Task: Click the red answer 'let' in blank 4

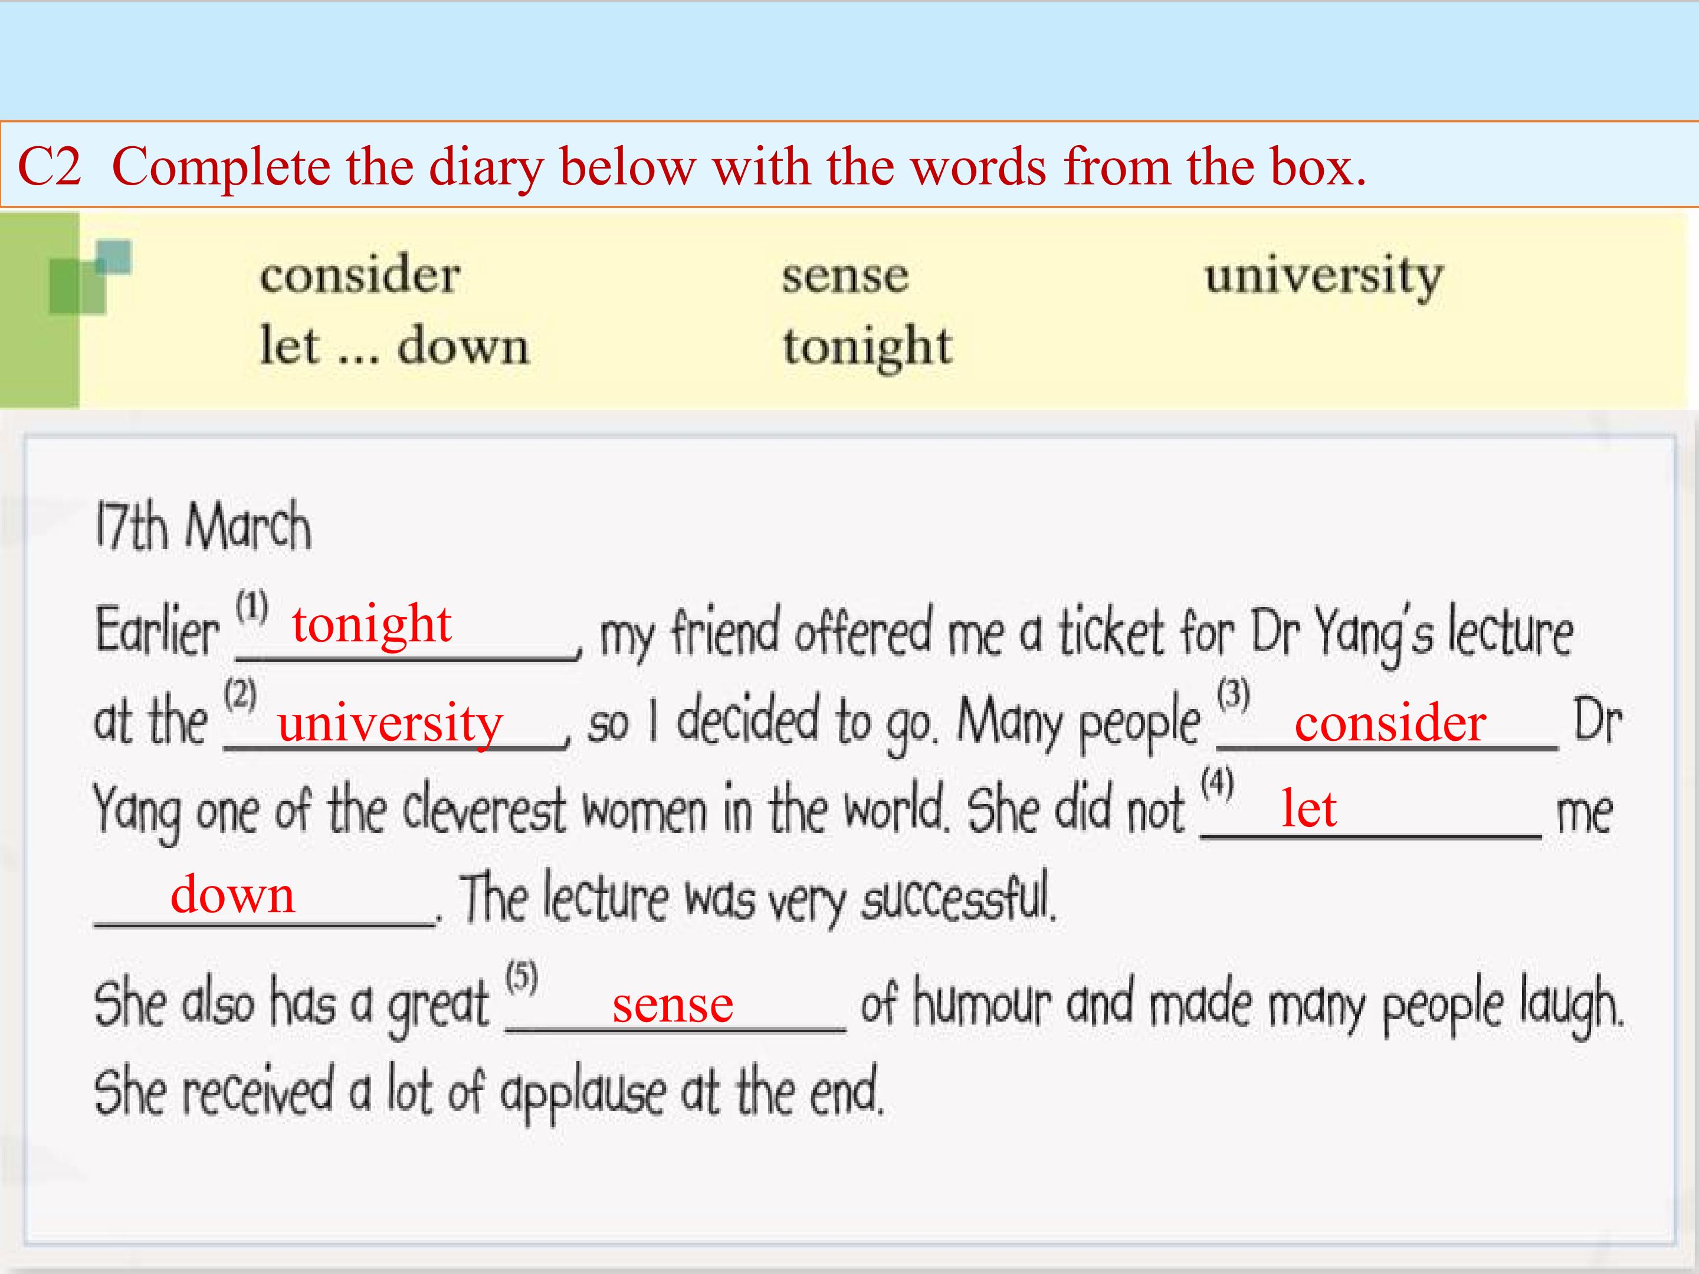Action: point(1309,809)
